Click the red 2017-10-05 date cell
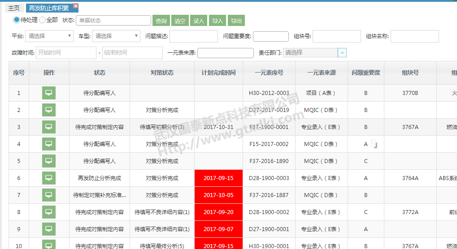The width and height of the screenshot is (457, 249). coord(218,195)
